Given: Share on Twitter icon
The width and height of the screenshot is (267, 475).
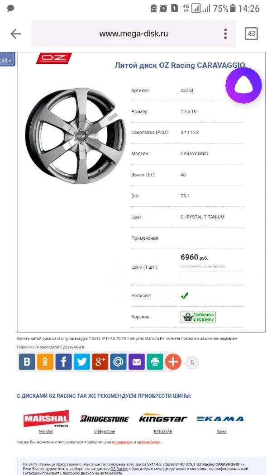Looking at the screenshot, I should click(x=82, y=362).
